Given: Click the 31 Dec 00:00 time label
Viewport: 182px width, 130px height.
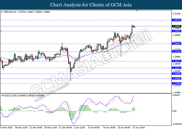Looking at the screenshot, I should 65,128.
